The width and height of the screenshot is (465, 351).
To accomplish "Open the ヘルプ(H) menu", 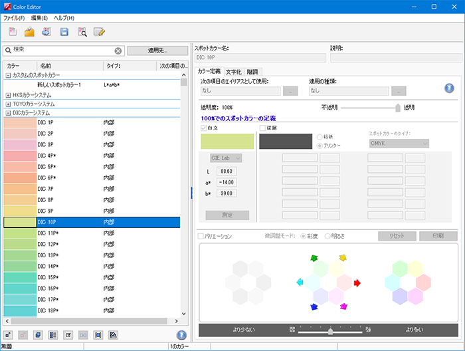I will click(64, 18).
